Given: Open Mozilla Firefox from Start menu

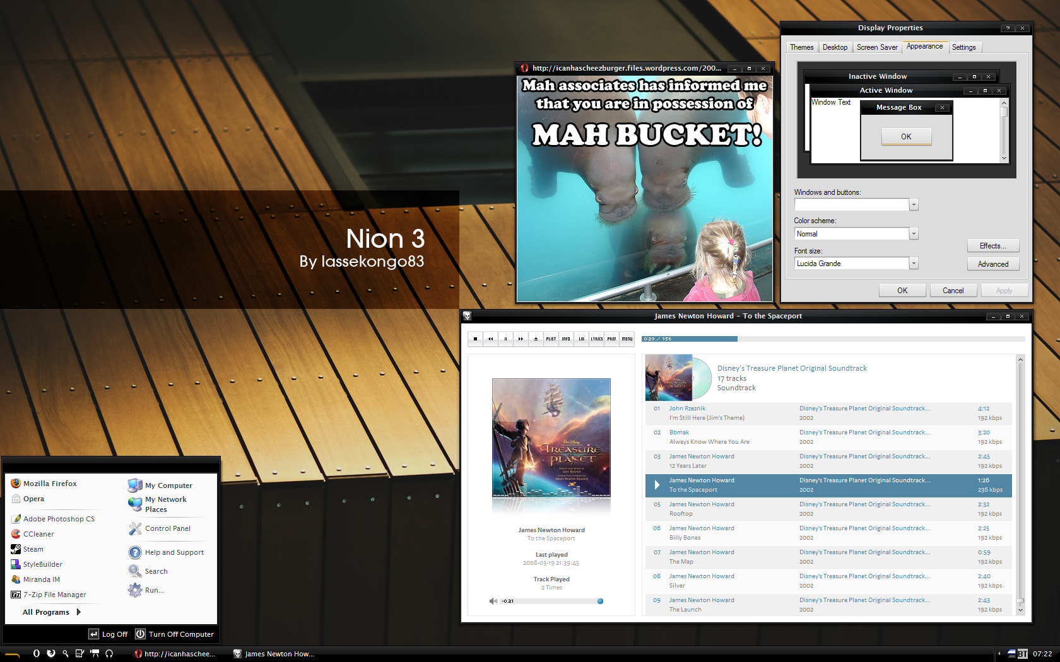Looking at the screenshot, I should [x=44, y=484].
